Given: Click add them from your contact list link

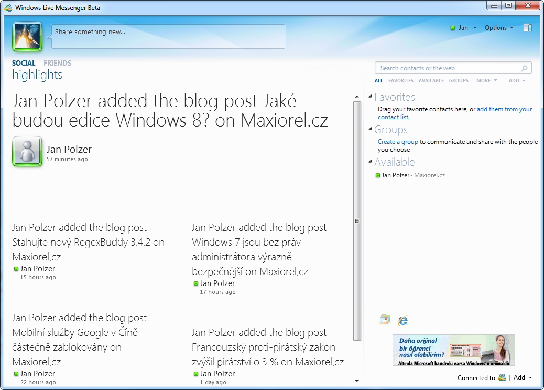Looking at the screenshot, I should (455, 113).
